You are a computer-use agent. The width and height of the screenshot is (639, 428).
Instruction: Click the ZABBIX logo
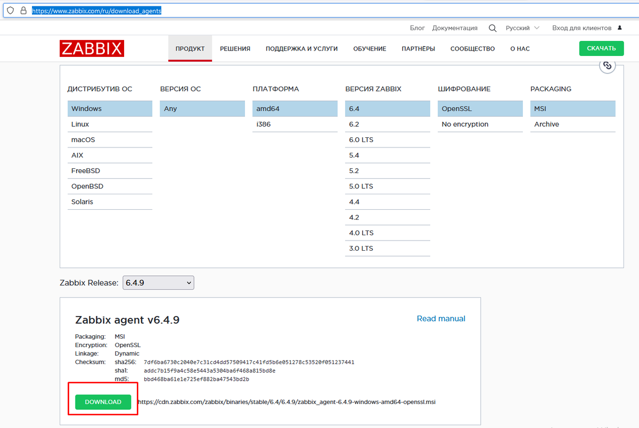tap(92, 48)
